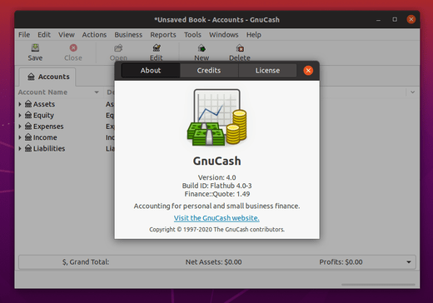This screenshot has width=433, height=303.
Task: Switch to the About tab
Action: 151,71
